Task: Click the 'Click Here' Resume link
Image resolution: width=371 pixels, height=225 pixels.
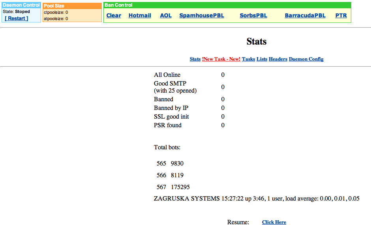Action: (274, 222)
